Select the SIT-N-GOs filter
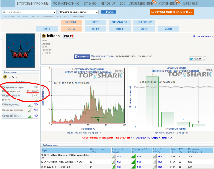 coord(120,22)
